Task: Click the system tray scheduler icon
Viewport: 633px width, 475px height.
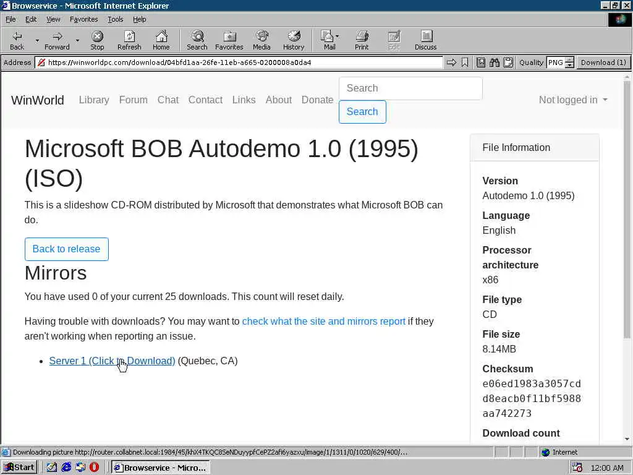Action: pos(577,468)
